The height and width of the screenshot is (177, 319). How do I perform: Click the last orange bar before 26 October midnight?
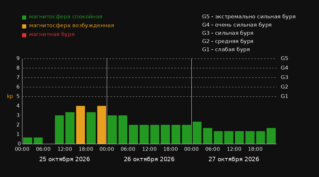coord(102,125)
